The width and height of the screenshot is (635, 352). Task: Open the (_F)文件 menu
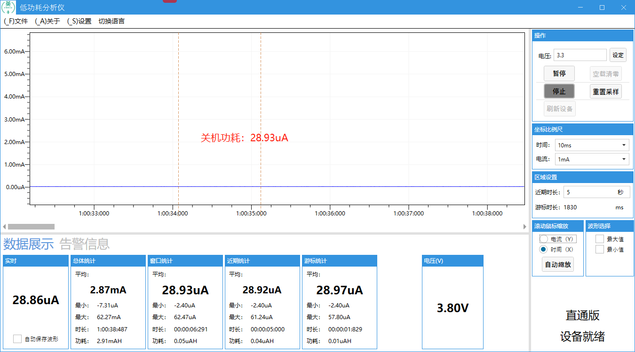(x=16, y=21)
